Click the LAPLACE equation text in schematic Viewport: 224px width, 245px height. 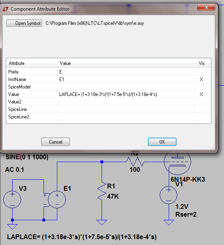(82, 237)
